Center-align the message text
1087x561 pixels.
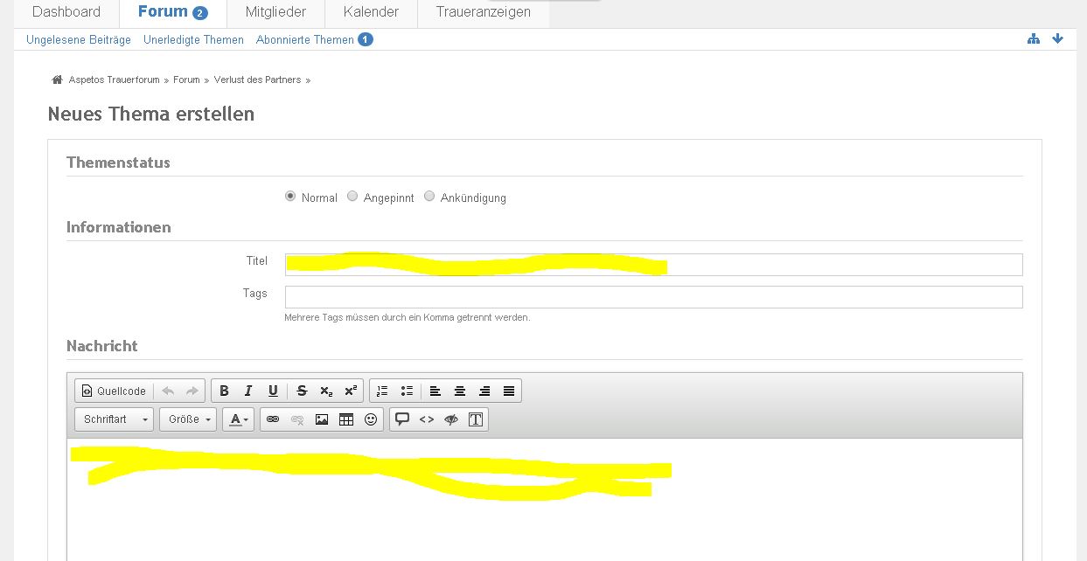click(459, 391)
